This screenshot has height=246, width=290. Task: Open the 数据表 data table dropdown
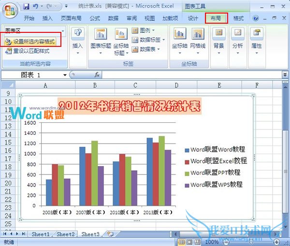(145, 49)
